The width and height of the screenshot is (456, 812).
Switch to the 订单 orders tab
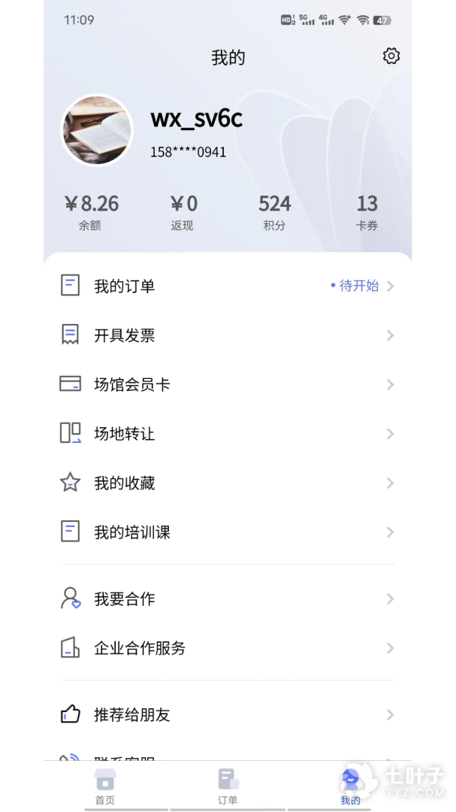(x=228, y=786)
